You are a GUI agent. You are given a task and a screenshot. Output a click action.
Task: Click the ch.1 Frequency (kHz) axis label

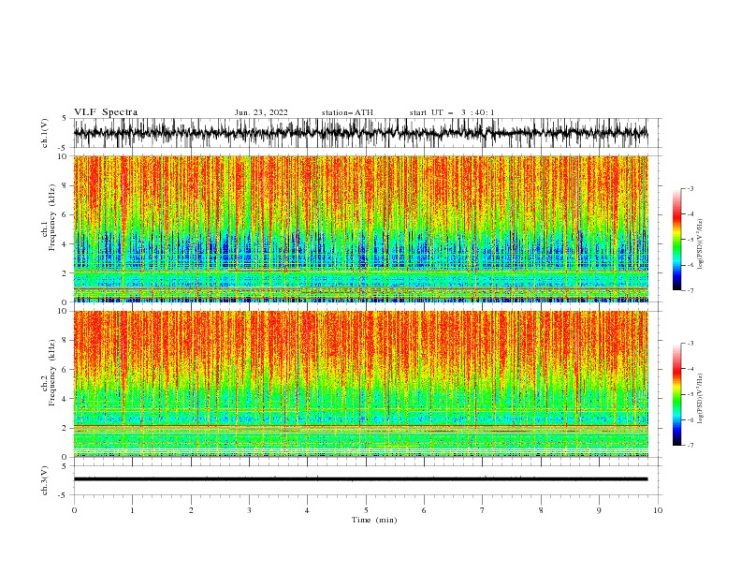[48, 217]
